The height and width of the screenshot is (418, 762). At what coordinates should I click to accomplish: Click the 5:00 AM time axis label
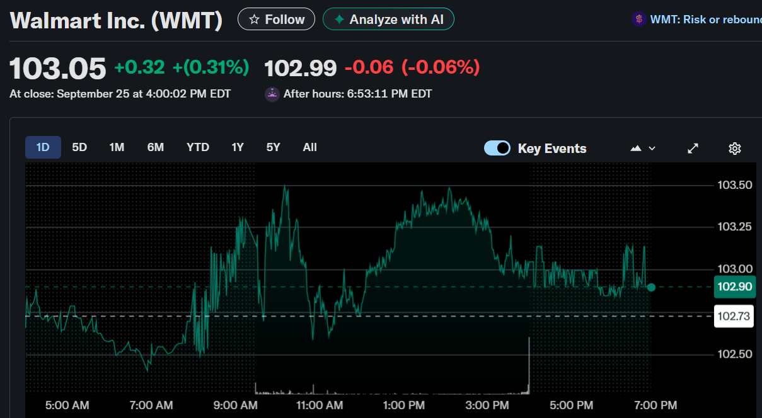(x=67, y=405)
